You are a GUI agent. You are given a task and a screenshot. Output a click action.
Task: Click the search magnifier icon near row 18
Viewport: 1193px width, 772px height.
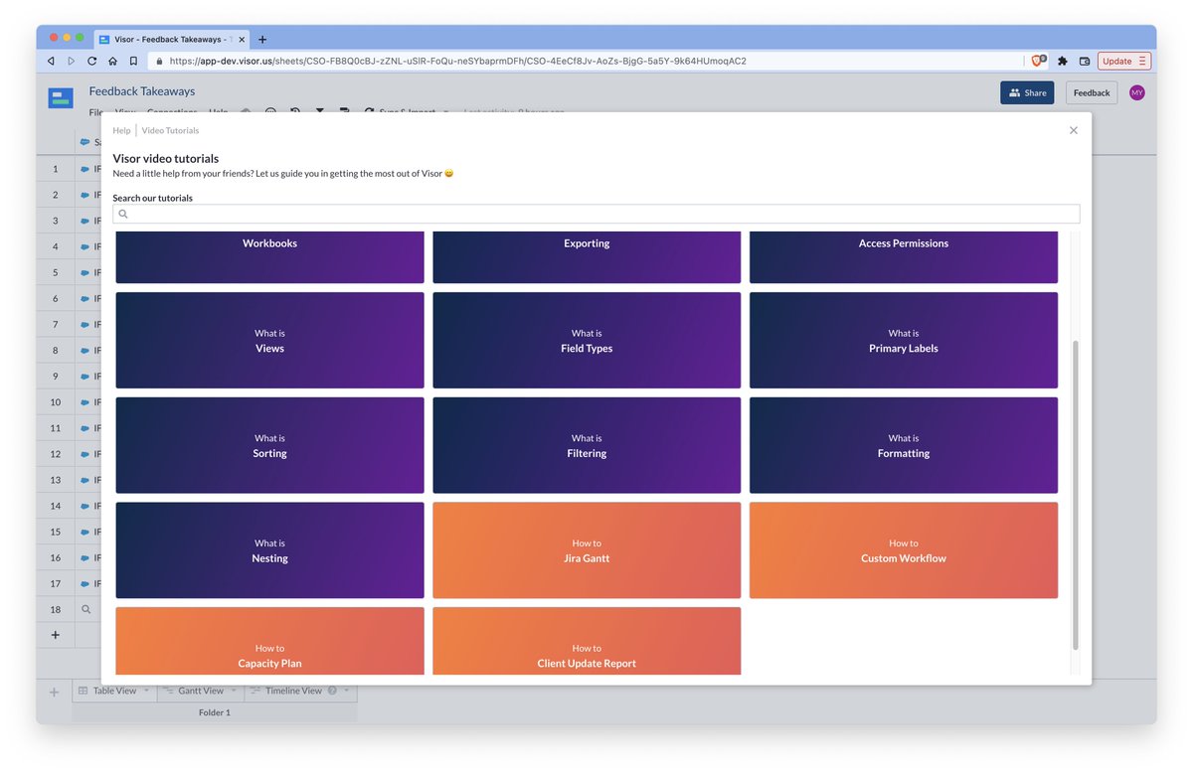[86, 609]
